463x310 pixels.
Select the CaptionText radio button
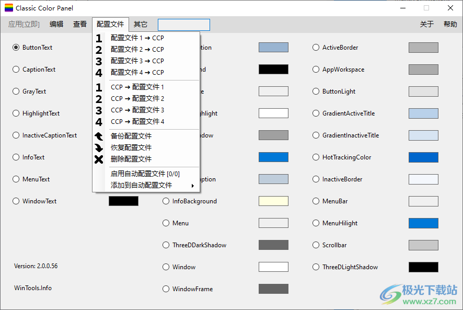click(16, 70)
